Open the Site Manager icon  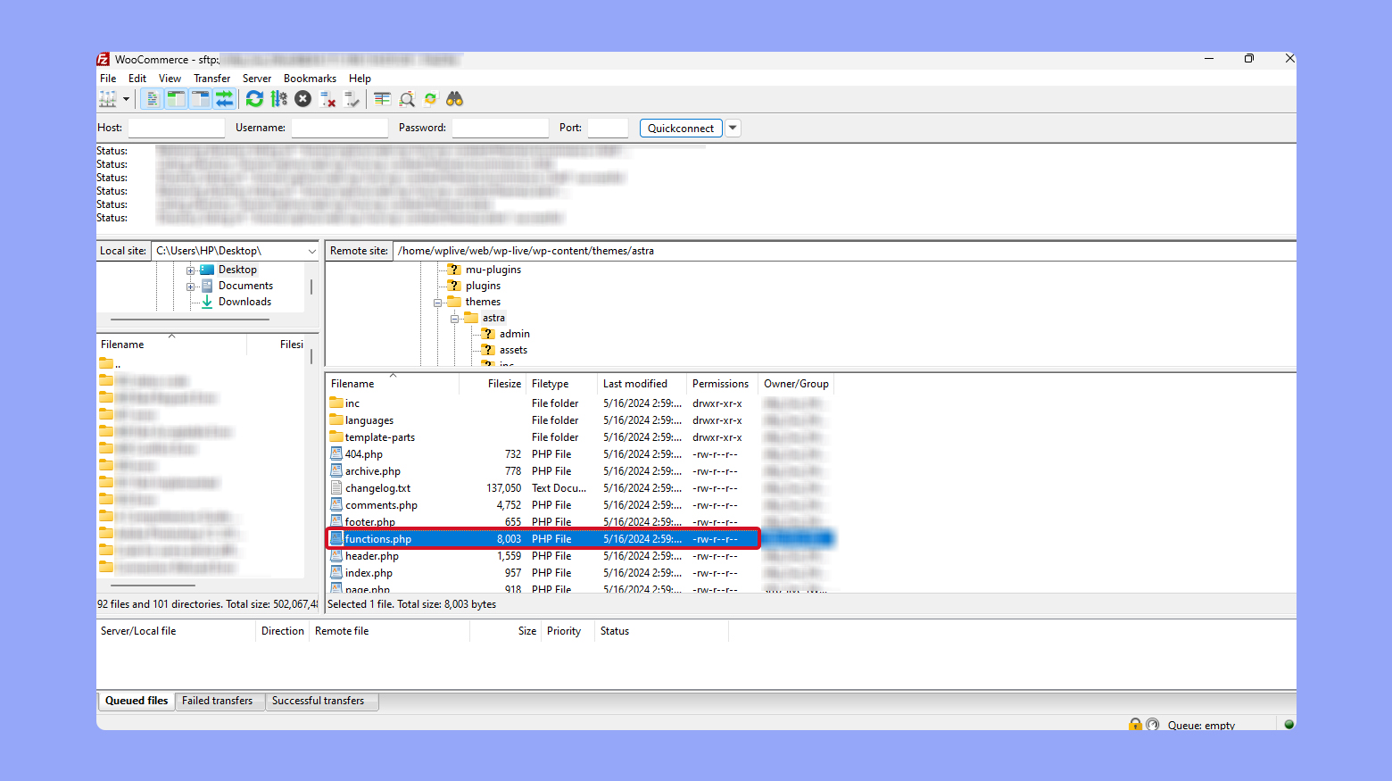[108, 99]
